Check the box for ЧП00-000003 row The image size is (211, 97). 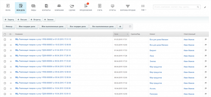click(x=5, y=45)
